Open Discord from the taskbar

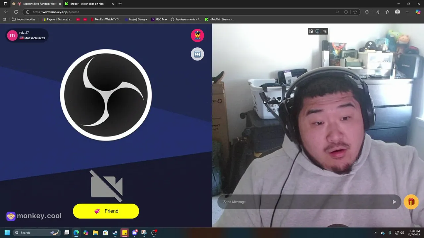pos(134,233)
